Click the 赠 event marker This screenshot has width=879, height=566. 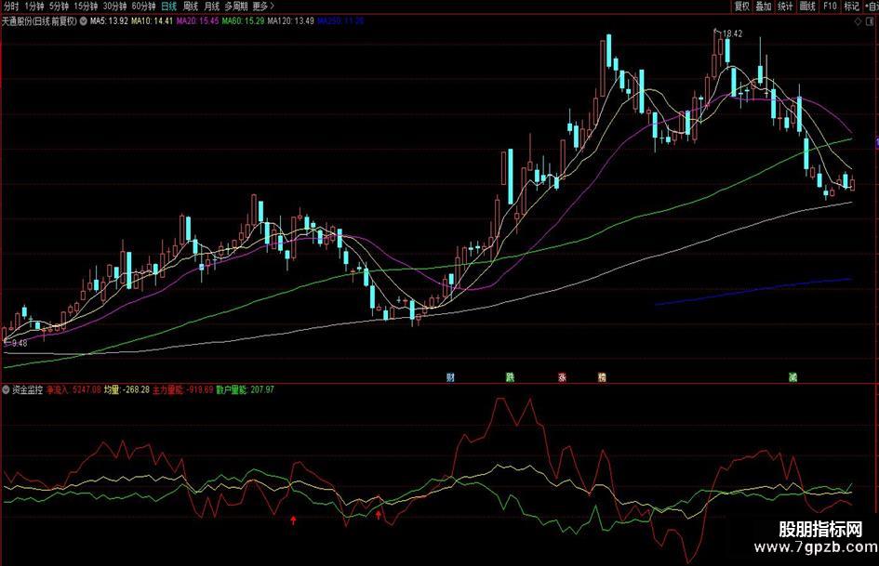pos(602,377)
